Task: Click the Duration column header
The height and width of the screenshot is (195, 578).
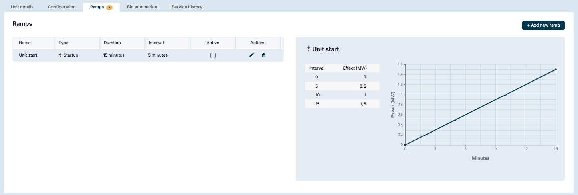Action: click(x=112, y=43)
